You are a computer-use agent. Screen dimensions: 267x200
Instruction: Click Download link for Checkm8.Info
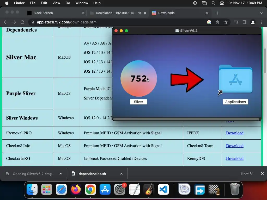point(235,146)
